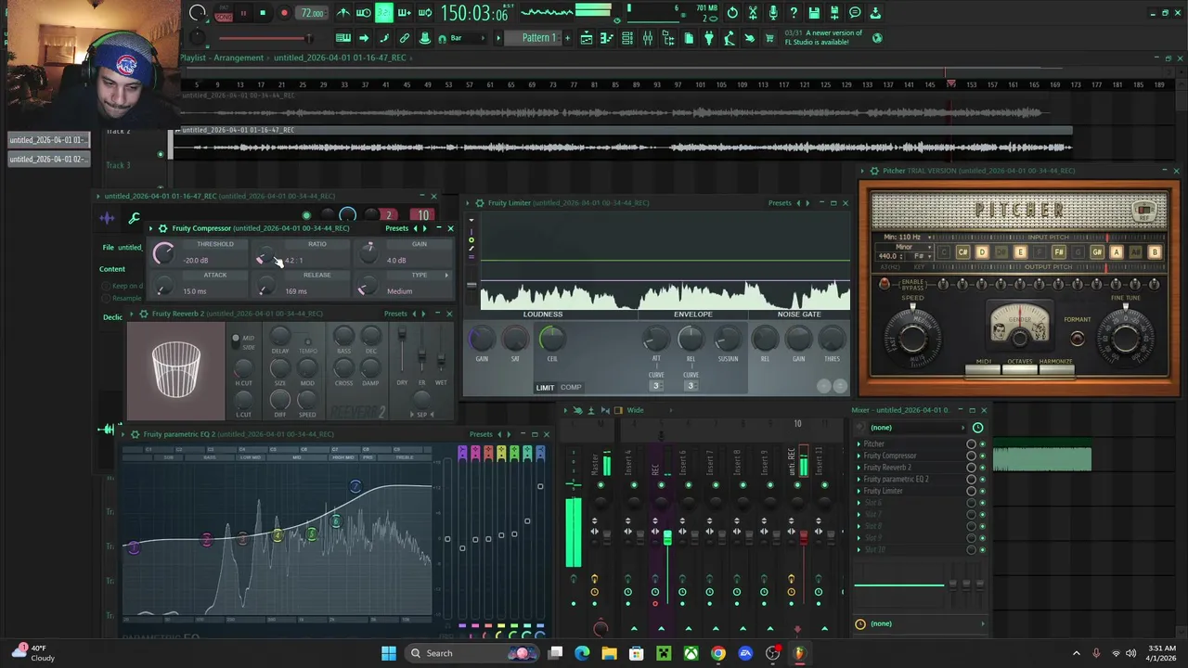Open the Fruity Compressor TYPE dropdown arrow
This screenshot has height=668, width=1188.
(446, 276)
